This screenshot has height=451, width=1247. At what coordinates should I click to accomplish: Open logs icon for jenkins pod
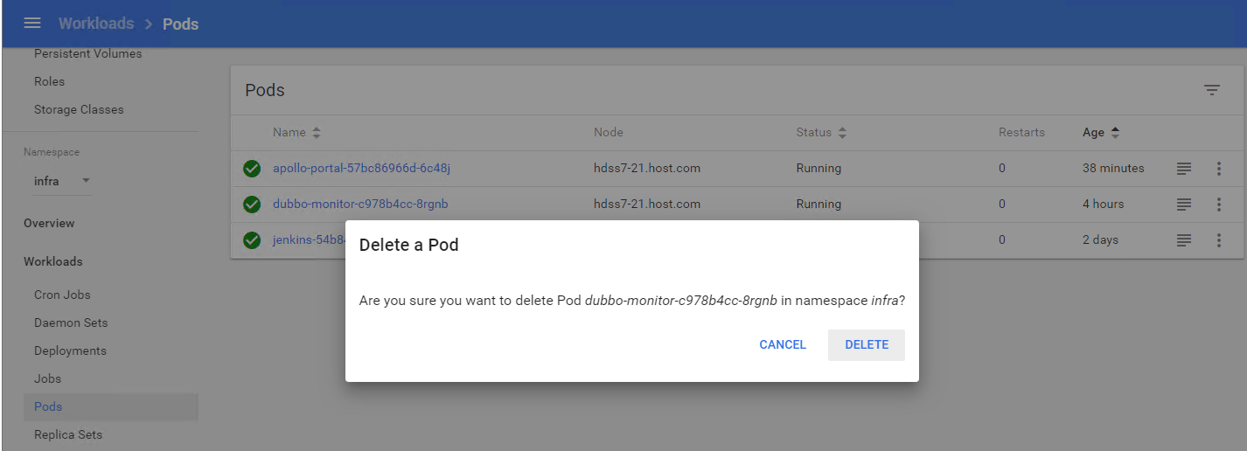1183,240
